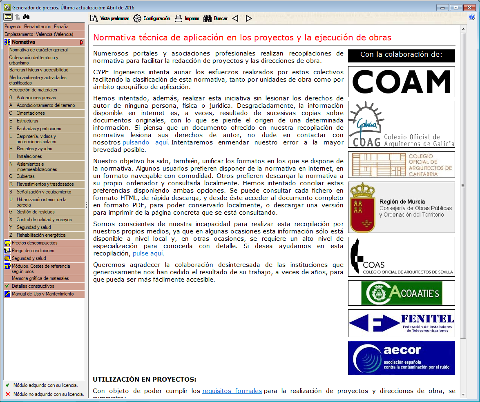Collapse Normativa with the red arrow

point(81,42)
